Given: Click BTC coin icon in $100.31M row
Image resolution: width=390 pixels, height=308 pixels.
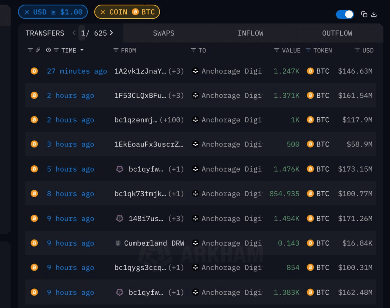Looking at the screenshot, I should pos(310,268).
